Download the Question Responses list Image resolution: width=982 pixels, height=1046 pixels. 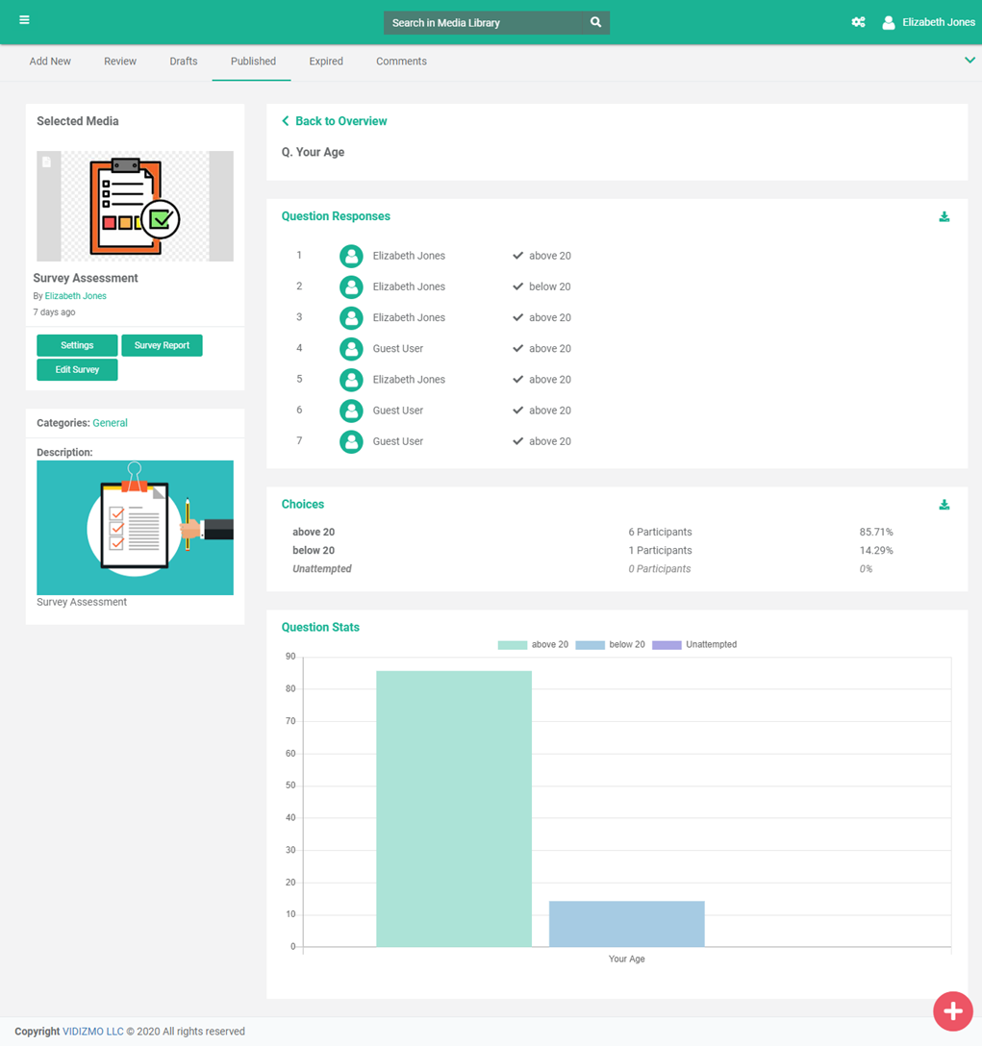pyautogui.click(x=944, y=217)
